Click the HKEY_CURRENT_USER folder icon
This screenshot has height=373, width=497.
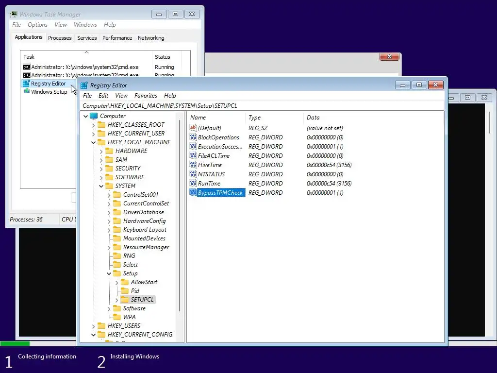click(x=101, y=133)
